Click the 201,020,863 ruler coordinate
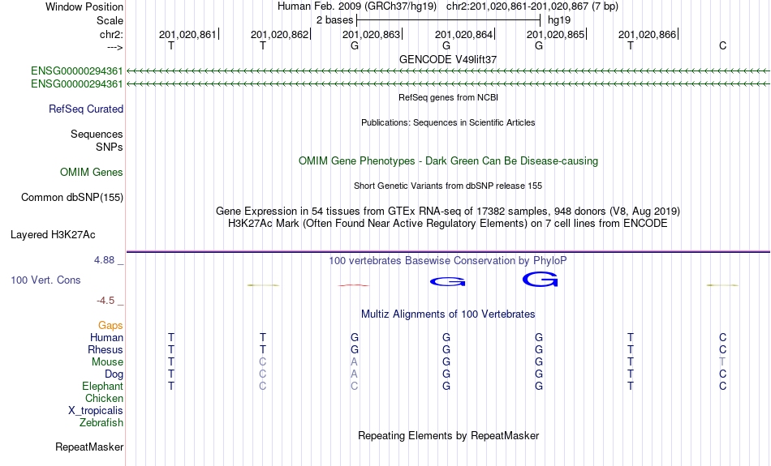The height and width of the screenshot is (466, 771). pyautogui.click(x=371, y=34)
